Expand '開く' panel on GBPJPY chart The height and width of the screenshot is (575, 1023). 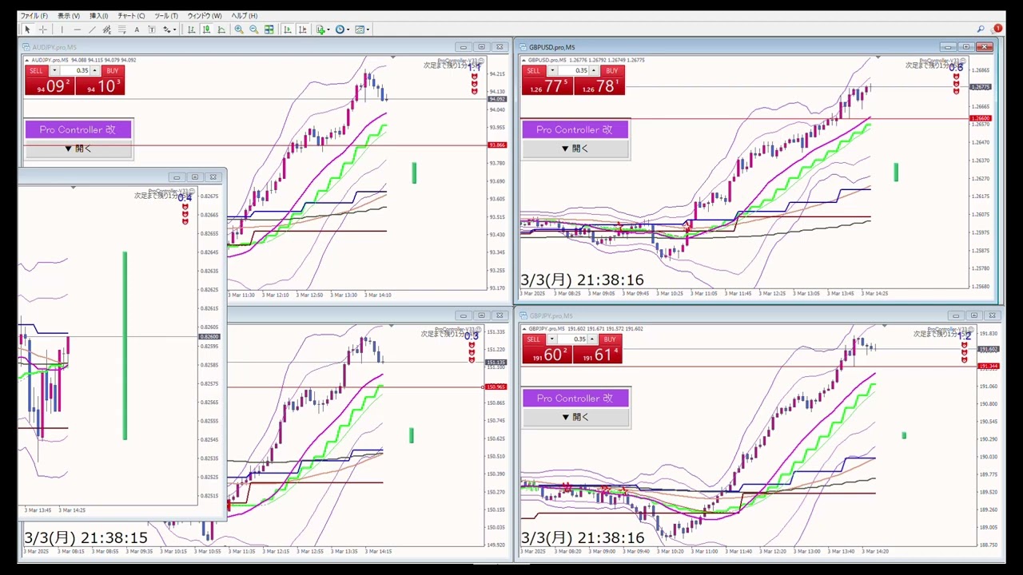[x=575, y=417]
